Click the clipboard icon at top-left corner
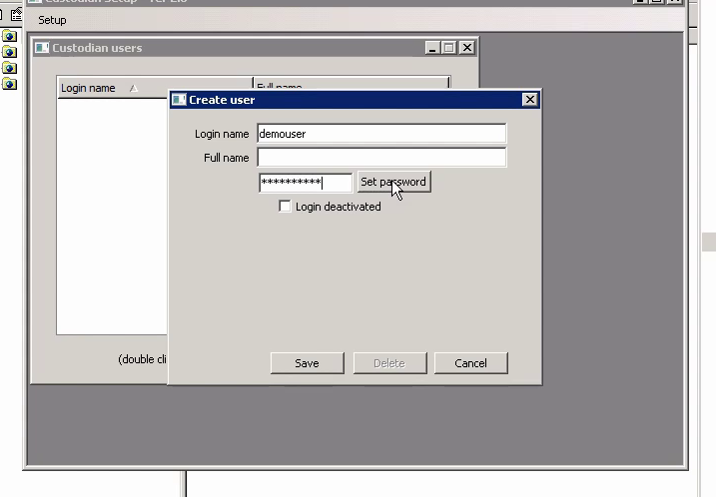The width and height of the screenshot is (716, 497). coord(16,15)
